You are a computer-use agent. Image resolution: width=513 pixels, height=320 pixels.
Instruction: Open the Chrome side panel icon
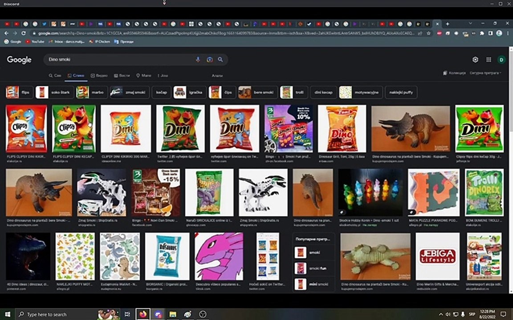pyautogui.click(x=490, y=33)
